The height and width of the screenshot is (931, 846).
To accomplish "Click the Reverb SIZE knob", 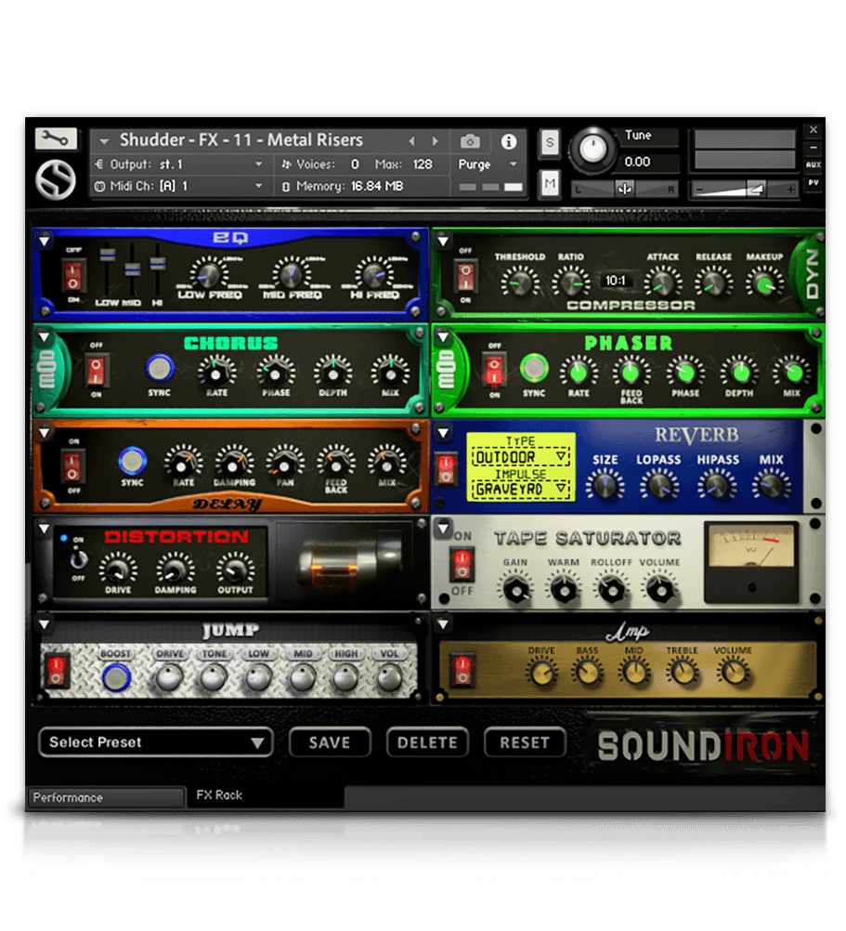I will tap(605, 486).
